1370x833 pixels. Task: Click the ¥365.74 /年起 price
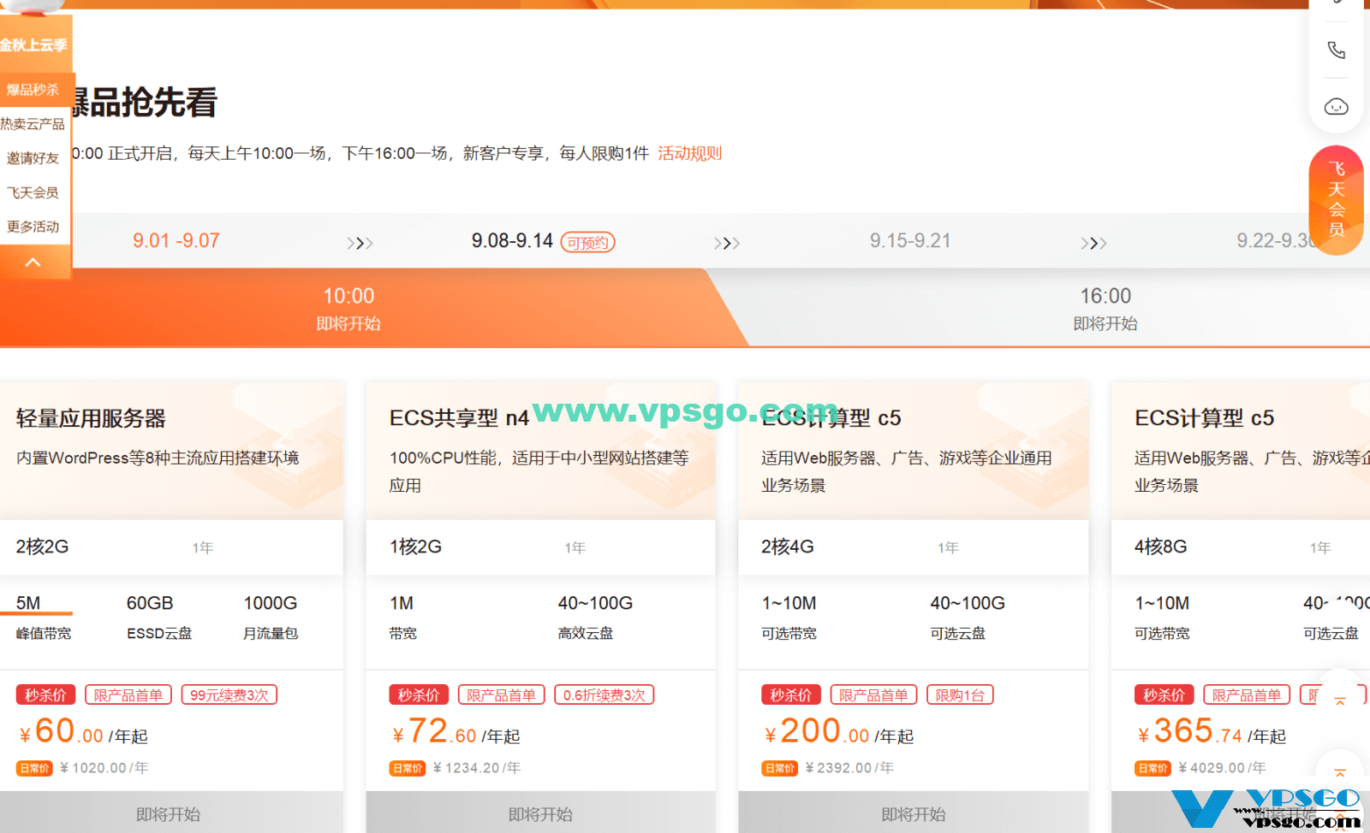pos(1211,732)
